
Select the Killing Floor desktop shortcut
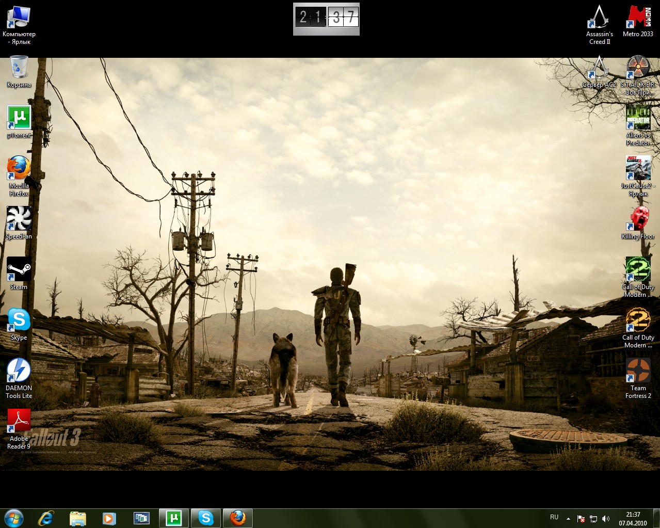pos(638,223)
